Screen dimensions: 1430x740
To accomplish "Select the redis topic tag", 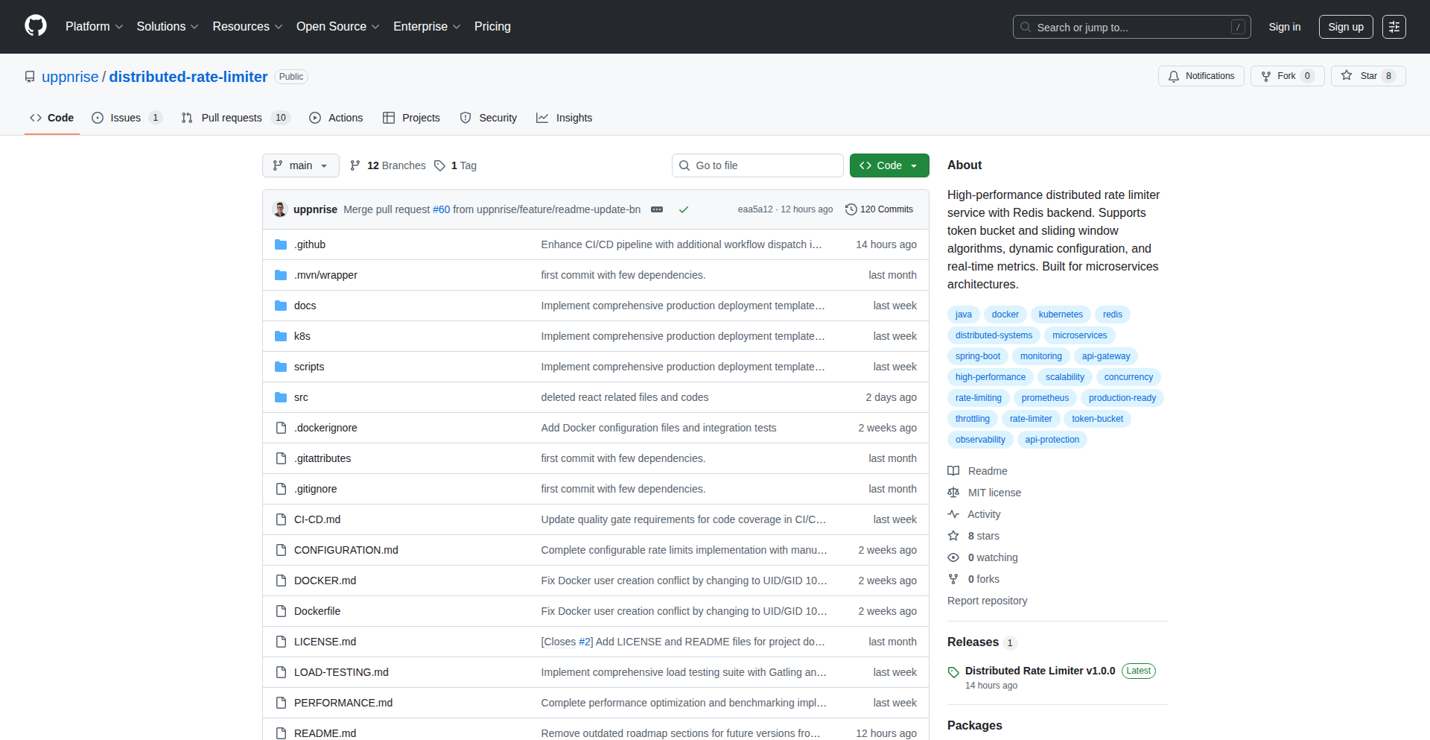I will [x=1113, y=314].
